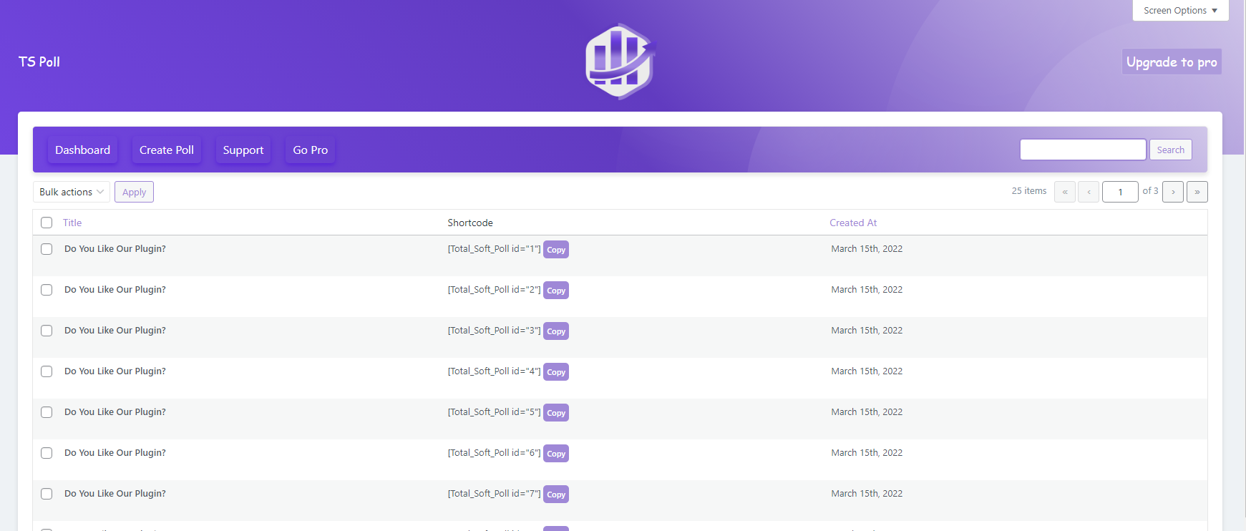Check the poll with shortcode id="4"
This screenshot has width=1246, height=531.
(47, 371)
